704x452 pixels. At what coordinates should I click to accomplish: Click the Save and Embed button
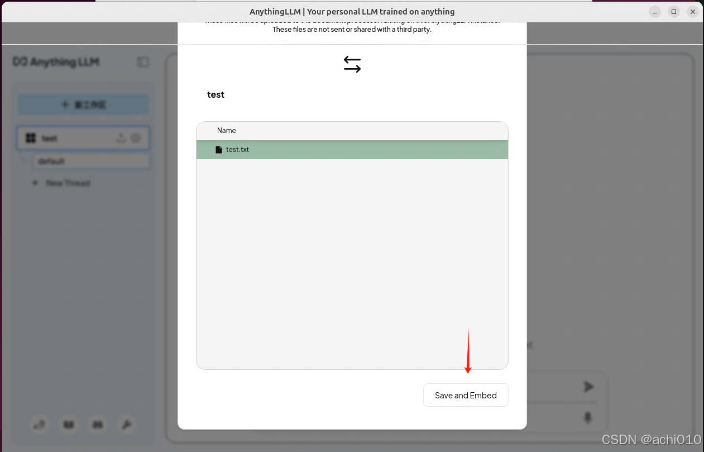466,395
